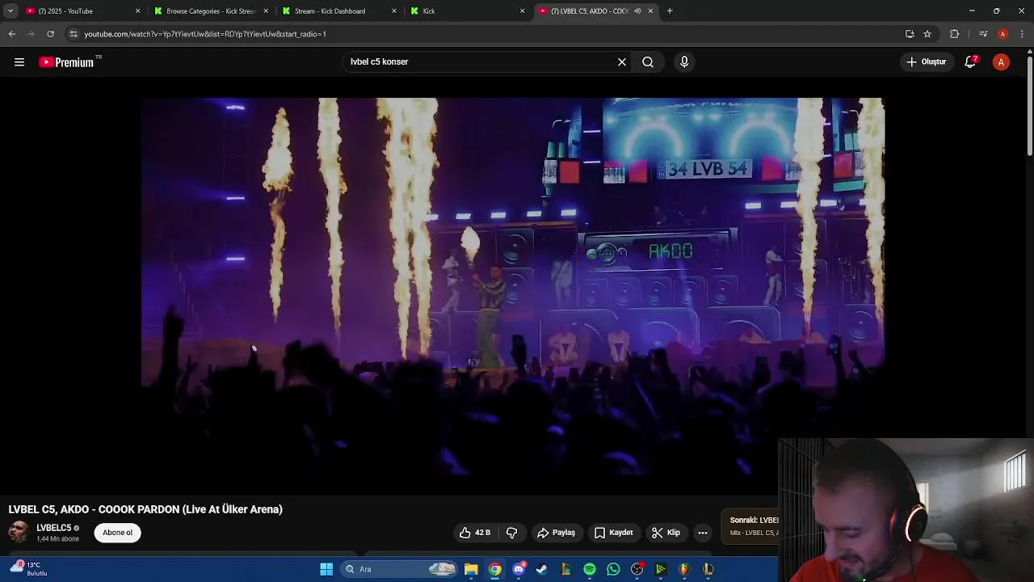The height and width of the screenshot is (582, 1034).
Task: Share the video with Paylaş
Action: [x=556, y=533]
